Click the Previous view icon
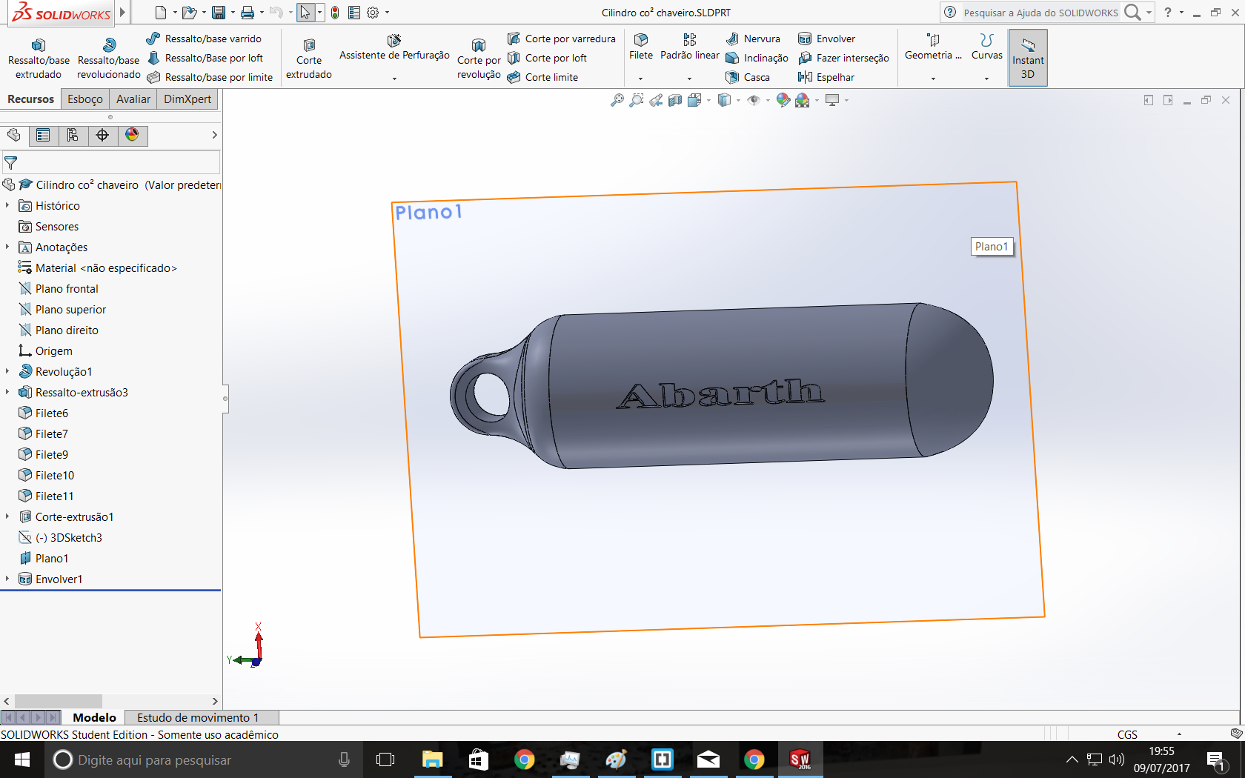1245x778 pixels. tap(656, 100)
